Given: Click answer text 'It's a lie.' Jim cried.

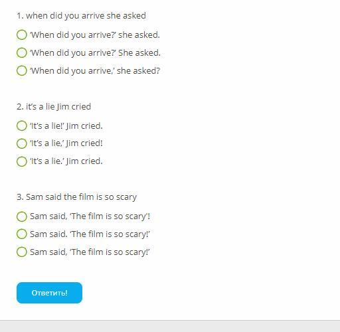Looking at the screenshot, I should click(66, 161).
